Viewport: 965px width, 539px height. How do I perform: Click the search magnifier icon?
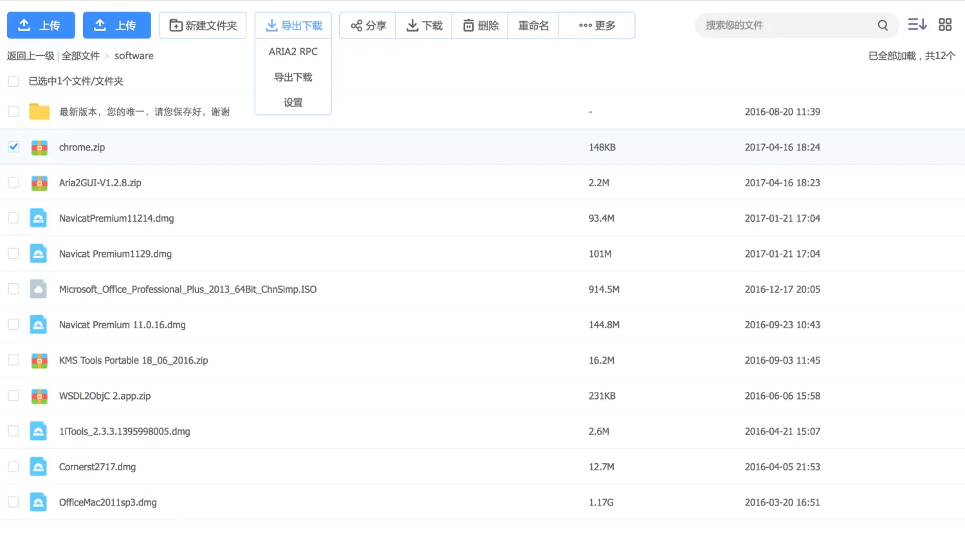[883, 25]
